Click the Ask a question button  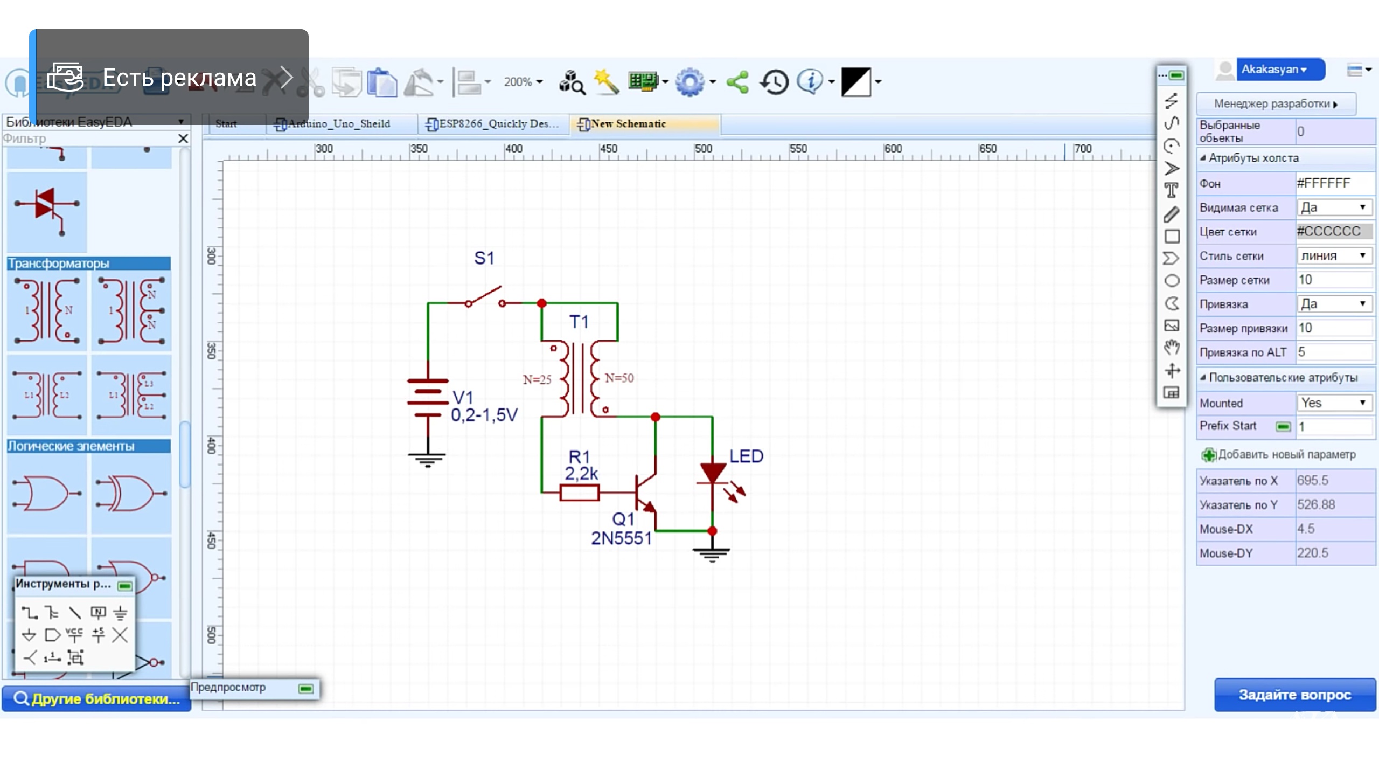(1294, 695)
